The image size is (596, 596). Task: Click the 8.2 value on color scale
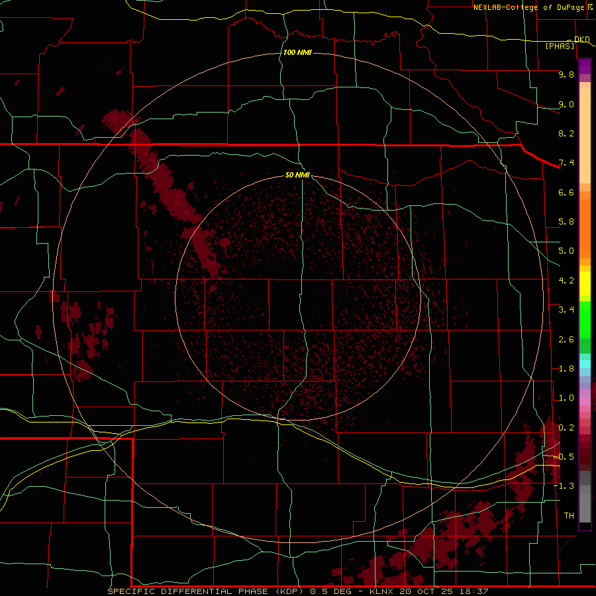point(566,133)
